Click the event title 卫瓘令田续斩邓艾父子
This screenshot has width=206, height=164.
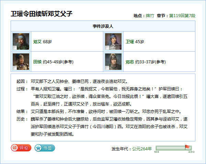pos(42,14)
